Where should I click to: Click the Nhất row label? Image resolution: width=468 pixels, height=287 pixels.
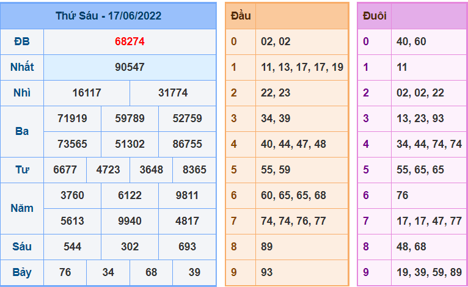pyautogui.click(x=22, y=67)
